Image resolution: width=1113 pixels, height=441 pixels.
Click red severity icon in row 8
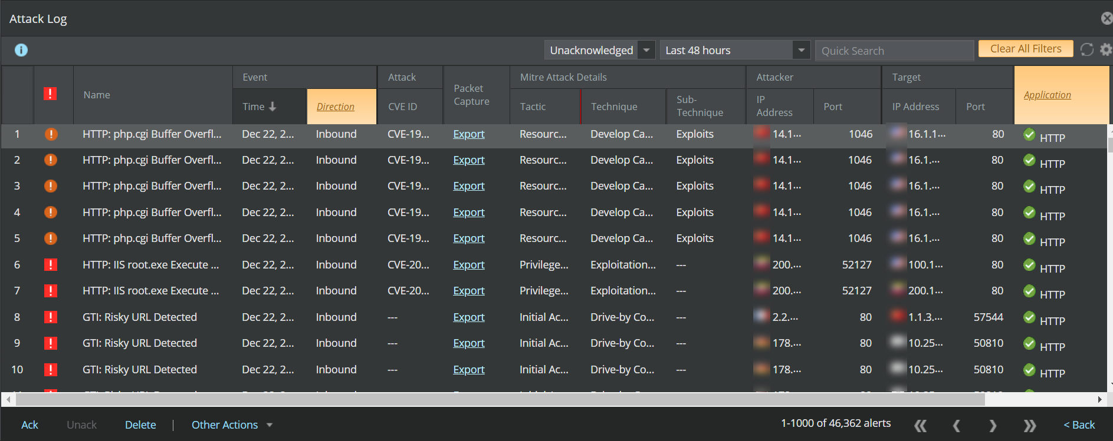pyautogui.click(x=51, y=317)
